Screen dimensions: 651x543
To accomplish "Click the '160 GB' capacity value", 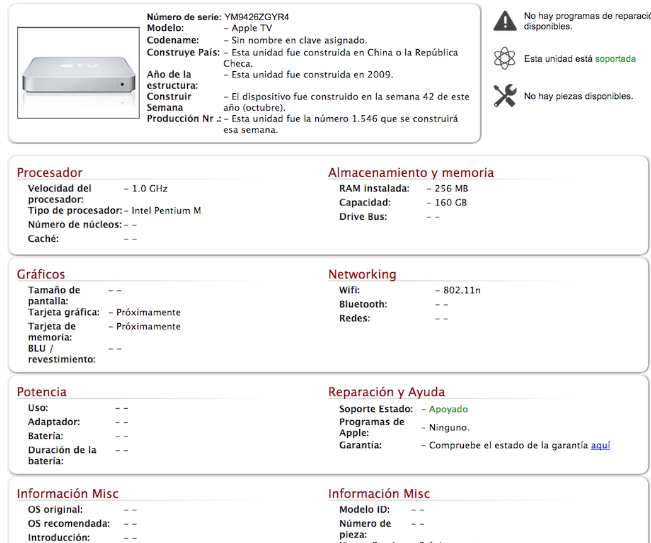I will 451,203.
